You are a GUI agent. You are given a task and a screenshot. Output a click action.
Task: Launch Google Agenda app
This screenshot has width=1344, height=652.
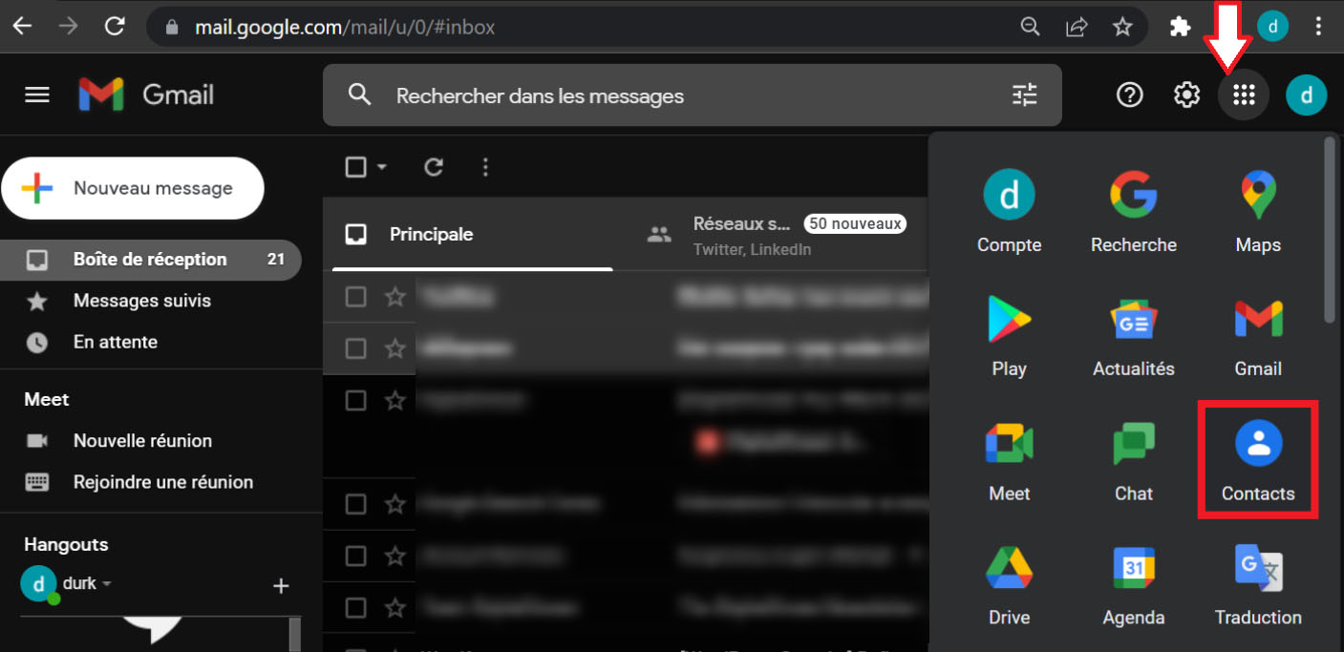pyautogui.click(x=1133, y=582)
